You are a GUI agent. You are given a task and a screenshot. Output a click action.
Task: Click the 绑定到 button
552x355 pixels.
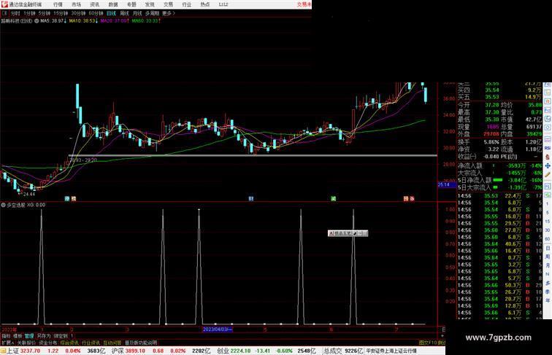[60, 336]
